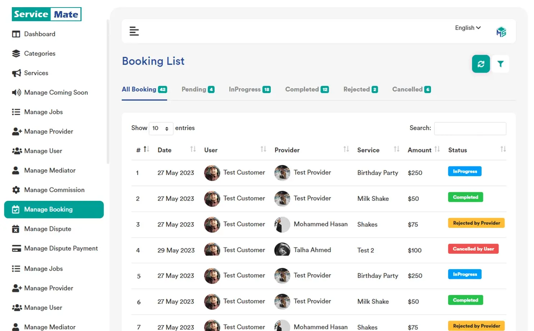Open the Completed bookings tab

(x=306, y=89)
